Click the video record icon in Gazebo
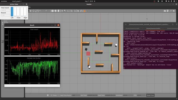This screenshot has height=100, width=178. point(174,11)
